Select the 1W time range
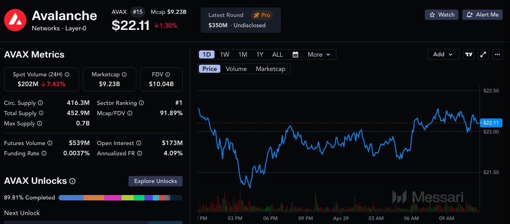The image size is (510, 224). (225, 54)
